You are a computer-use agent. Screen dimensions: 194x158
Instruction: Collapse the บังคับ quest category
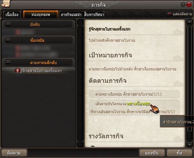[8, 24]
